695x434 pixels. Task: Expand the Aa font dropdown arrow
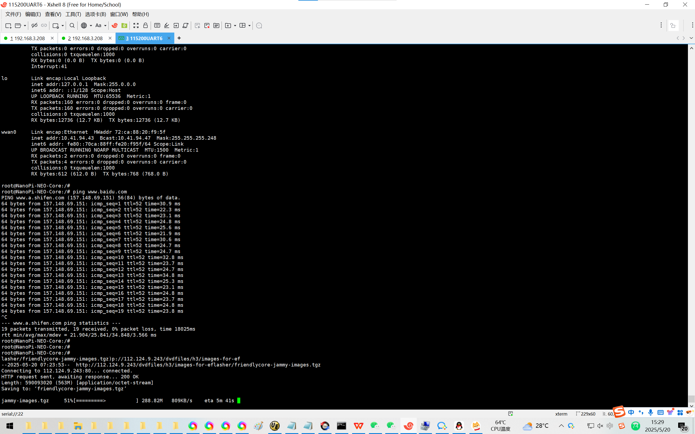click(105, 25)
